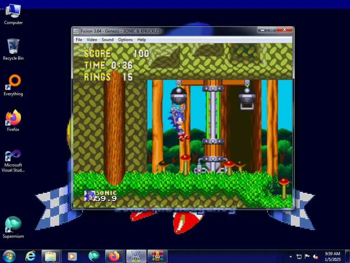350x263 pixels.
Task: Select the Firefox desktop shortcut
Action: (13, 121)
